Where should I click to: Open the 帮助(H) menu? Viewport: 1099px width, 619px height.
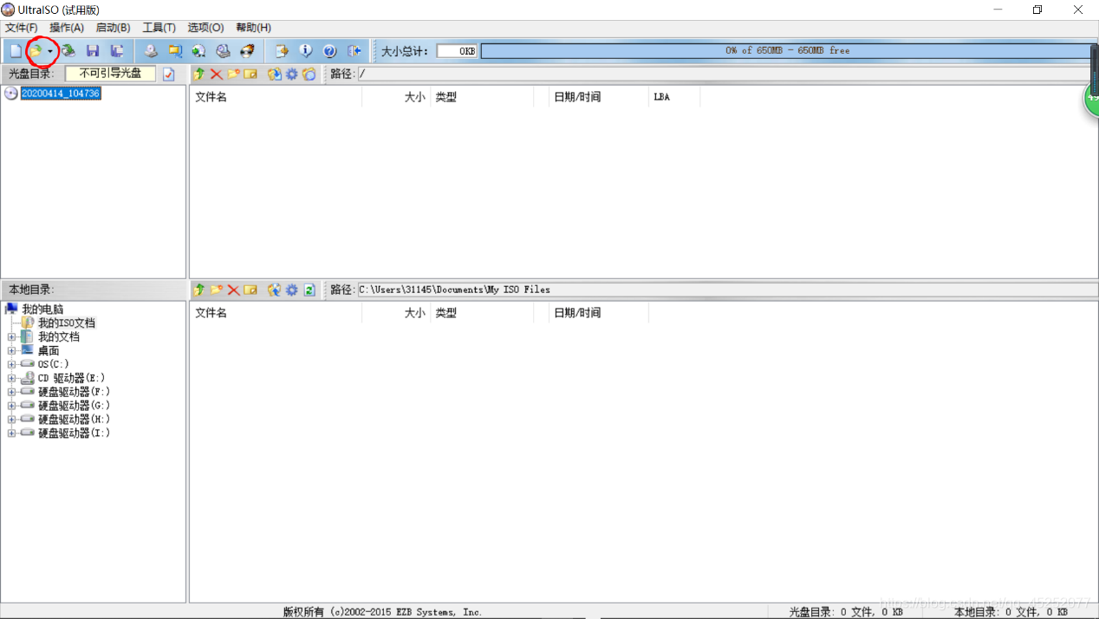[253, 28]
